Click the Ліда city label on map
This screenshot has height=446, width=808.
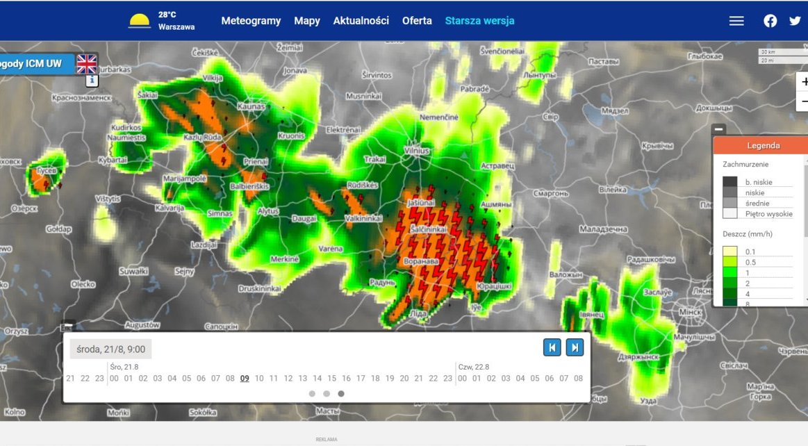(x=418, y=313)
